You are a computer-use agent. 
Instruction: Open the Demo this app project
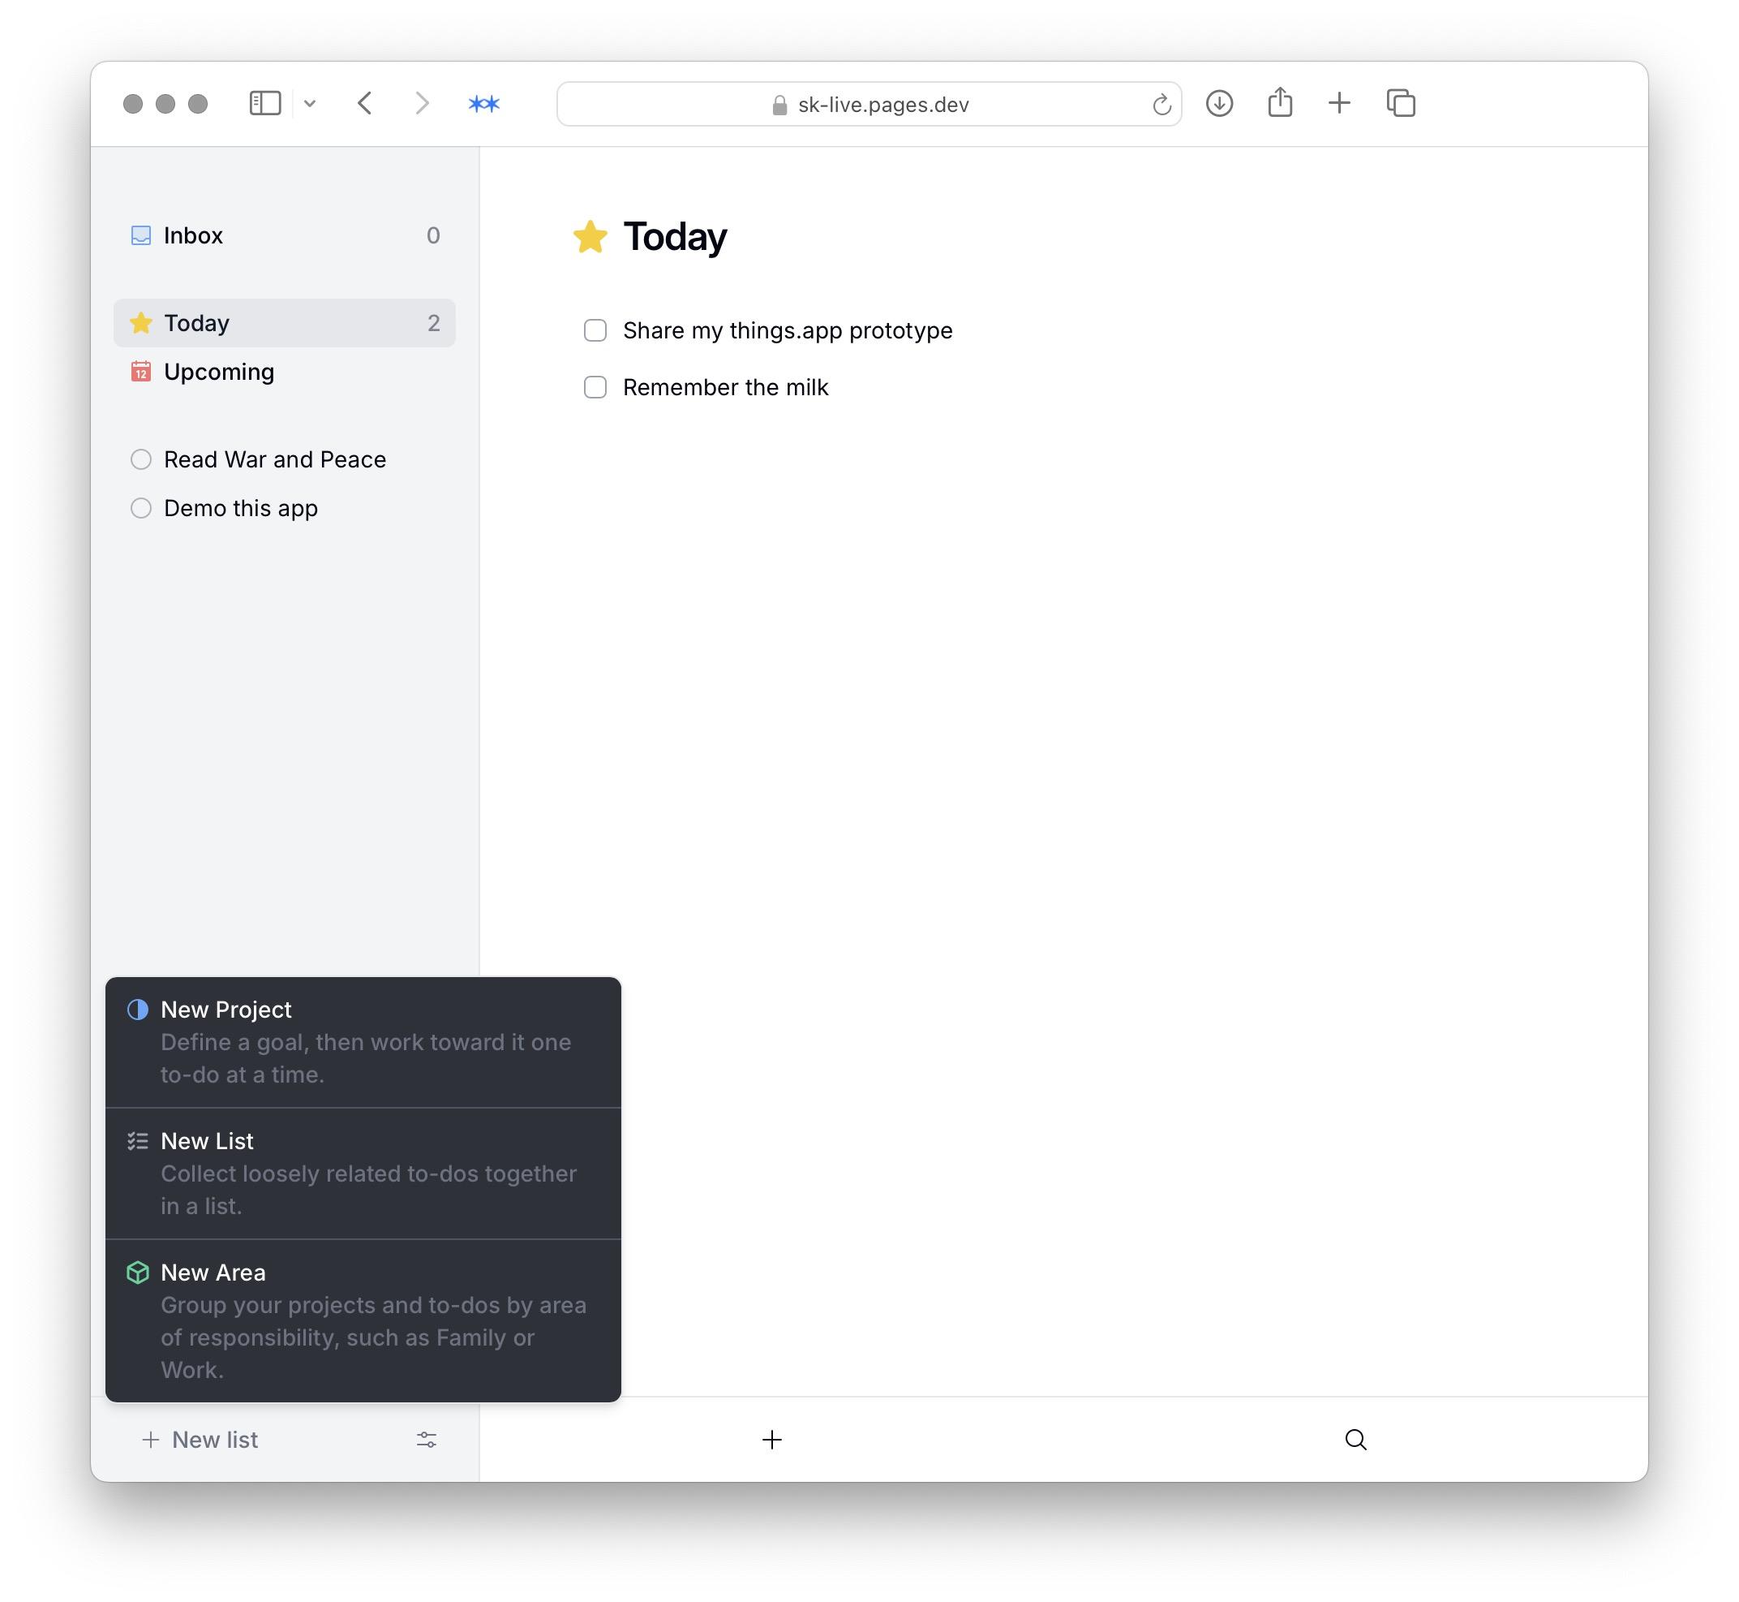click(284, 508)
